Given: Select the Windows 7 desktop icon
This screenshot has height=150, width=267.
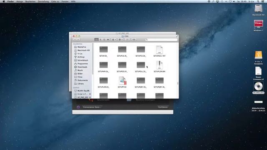Looking at the screenshot, I should point(258,24).
